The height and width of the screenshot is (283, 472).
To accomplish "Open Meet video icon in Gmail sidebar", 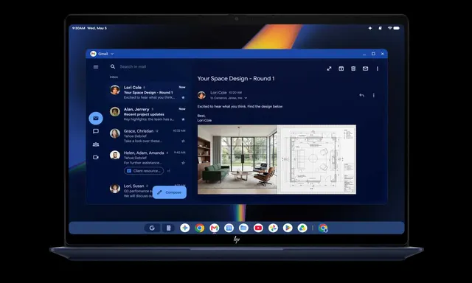I will tap(96, 157).
